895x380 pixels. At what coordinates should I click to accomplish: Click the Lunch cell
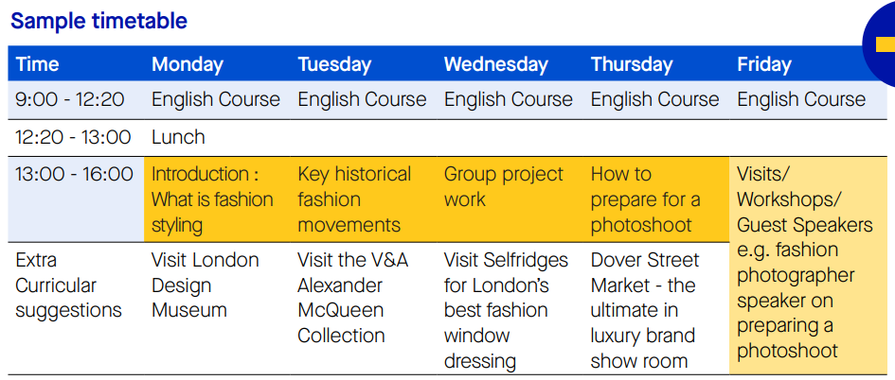click(x=178, y=137)
